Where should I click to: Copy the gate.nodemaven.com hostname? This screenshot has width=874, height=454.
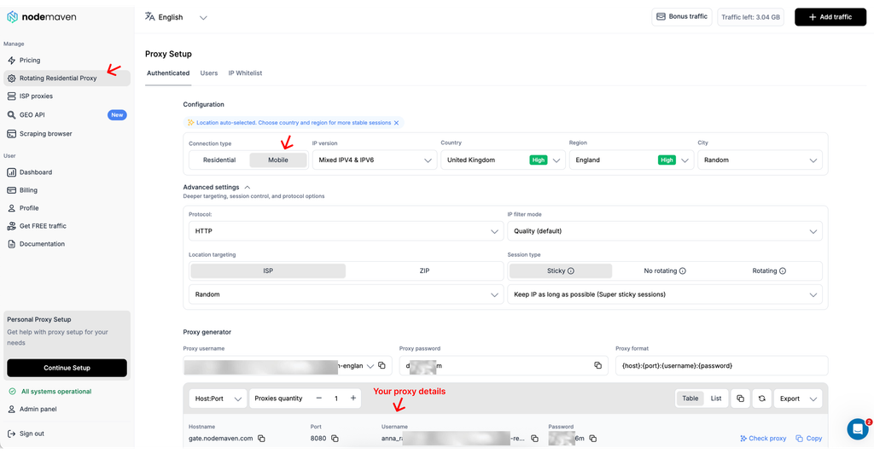[x=261, y=439]
